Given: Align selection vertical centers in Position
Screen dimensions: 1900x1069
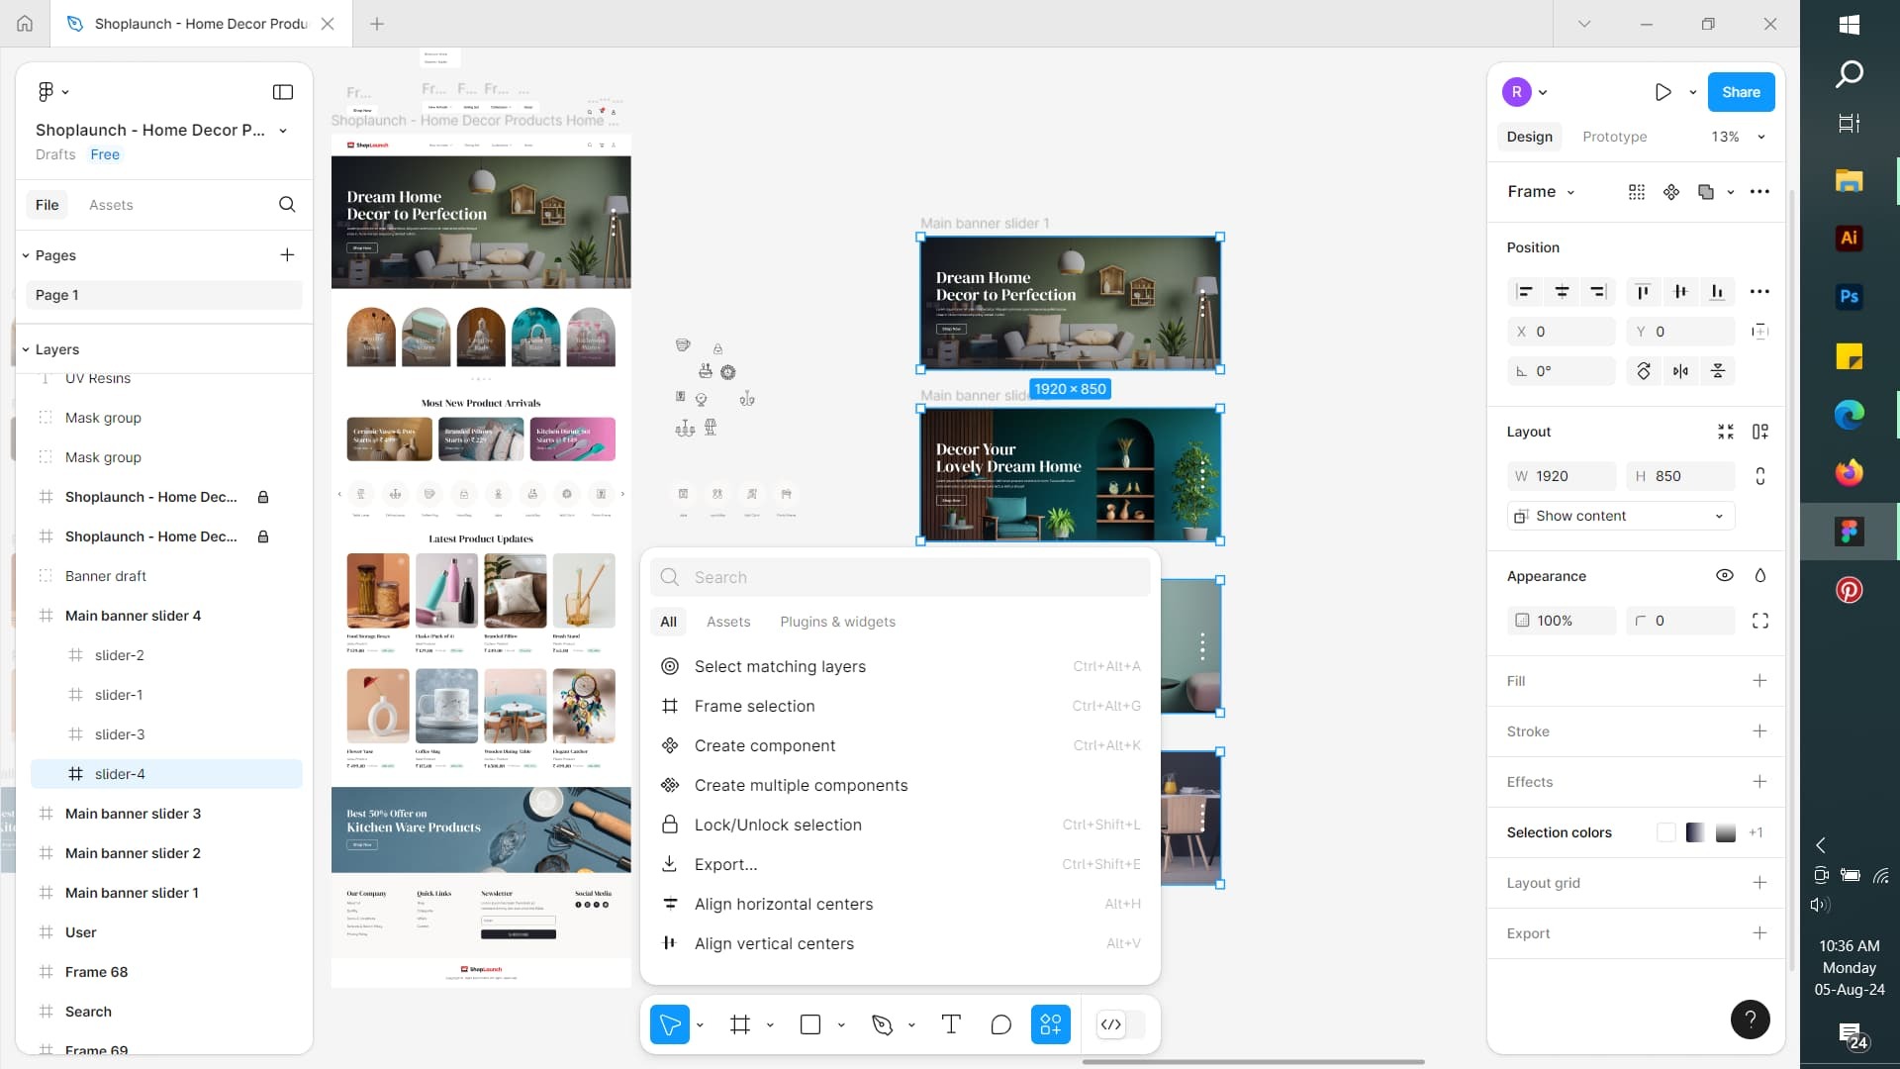Looking at the screenshot, I should [1680, 292].
